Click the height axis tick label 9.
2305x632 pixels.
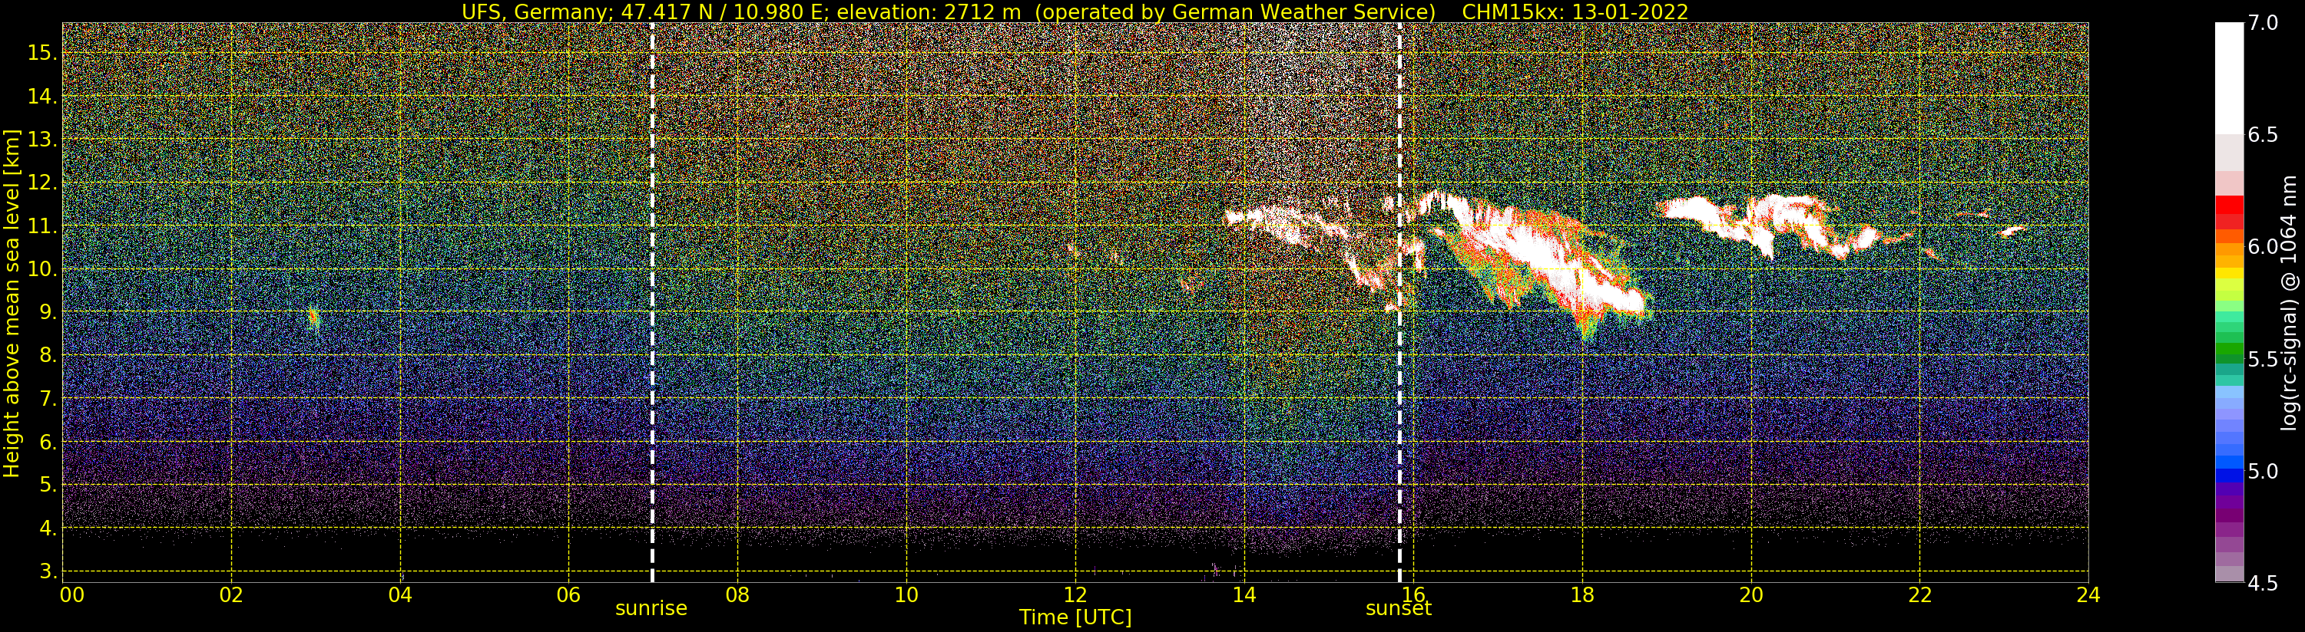point(48,312)
